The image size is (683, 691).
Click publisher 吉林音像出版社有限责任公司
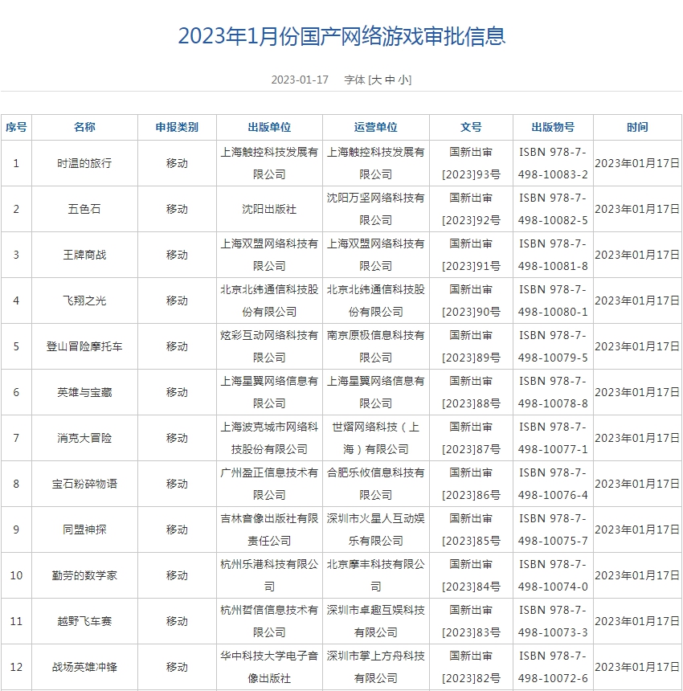270,530
